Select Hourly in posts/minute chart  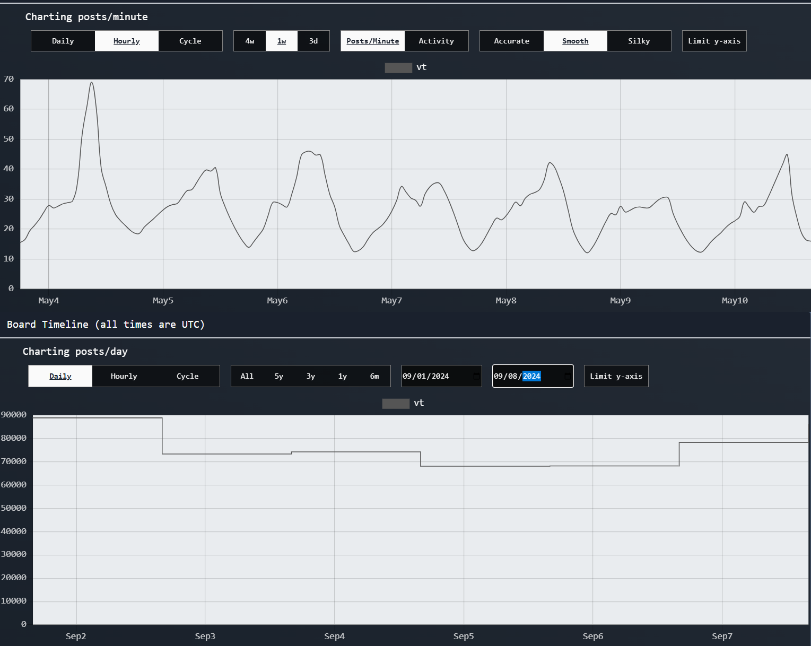tap(127, 41)
